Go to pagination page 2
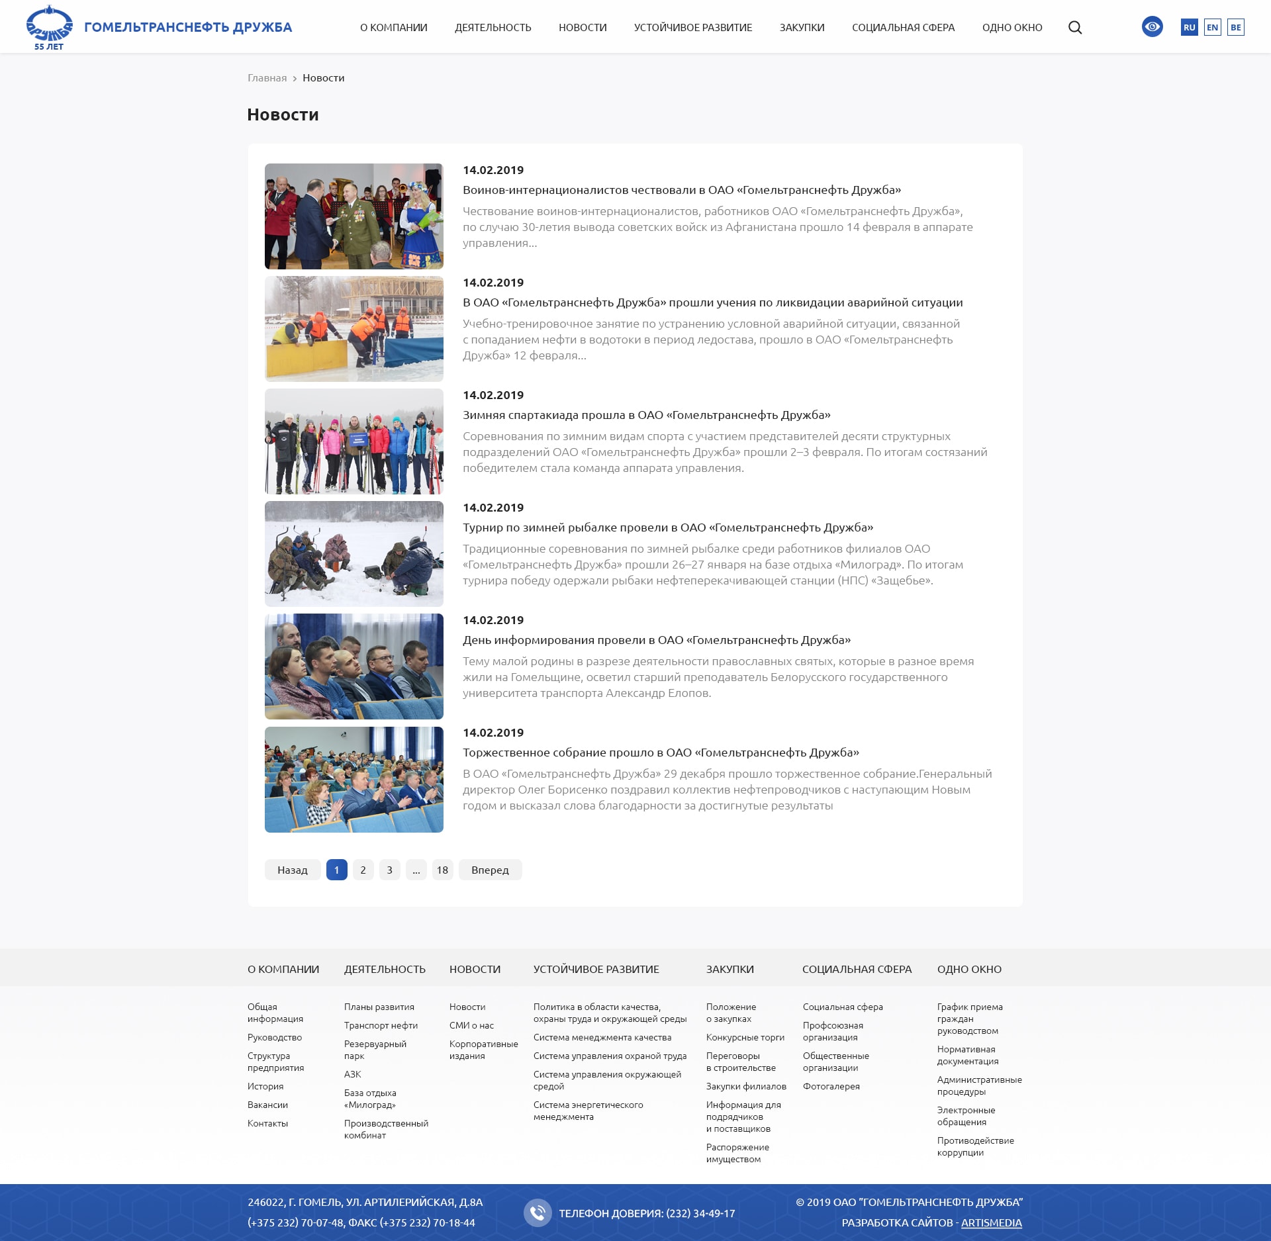Screen dimensions: 1271x1241 363,870
